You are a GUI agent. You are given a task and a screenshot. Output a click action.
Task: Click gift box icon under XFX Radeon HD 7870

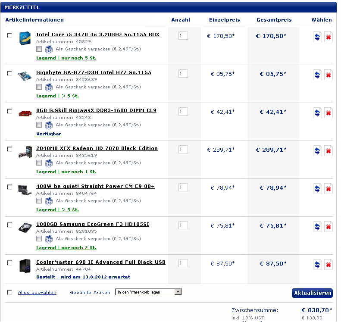(x=49, y=163)
